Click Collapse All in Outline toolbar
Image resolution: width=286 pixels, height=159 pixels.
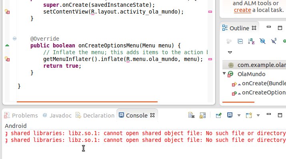coord(240,41)
